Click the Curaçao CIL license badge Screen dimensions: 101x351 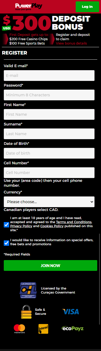click(29, 290)
